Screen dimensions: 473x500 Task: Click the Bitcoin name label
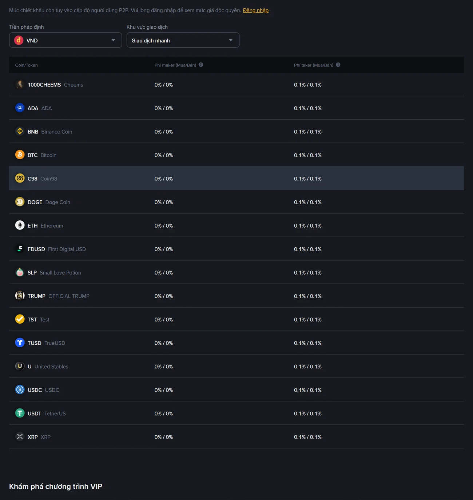coord(48,155)
